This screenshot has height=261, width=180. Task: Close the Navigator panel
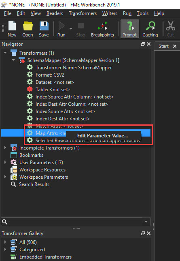(148, 44)
